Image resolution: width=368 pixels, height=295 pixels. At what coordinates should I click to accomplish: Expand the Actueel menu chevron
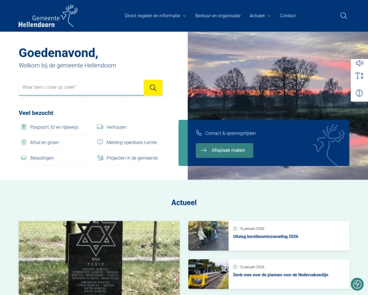pos(269,16)
